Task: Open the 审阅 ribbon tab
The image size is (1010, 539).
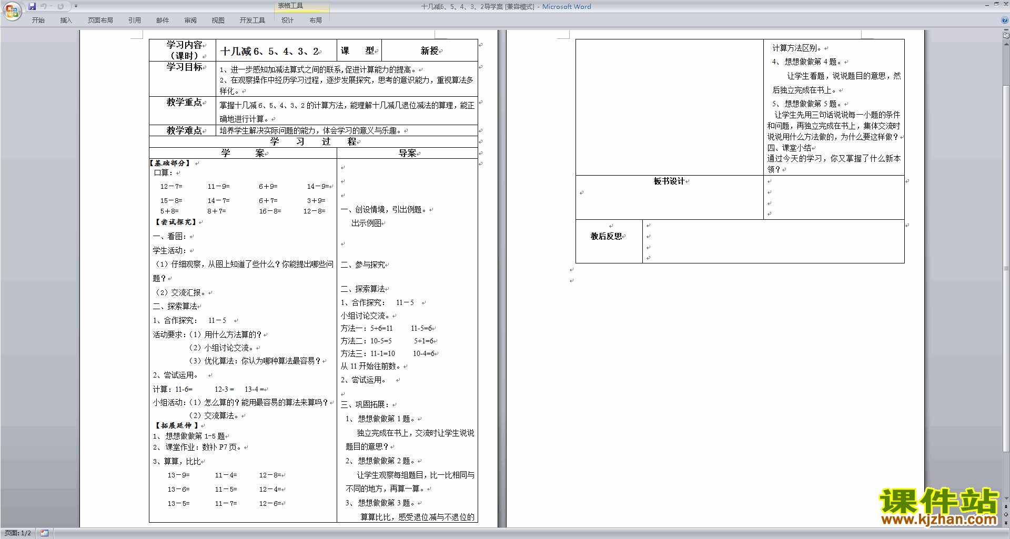Action: click(190, 20)
